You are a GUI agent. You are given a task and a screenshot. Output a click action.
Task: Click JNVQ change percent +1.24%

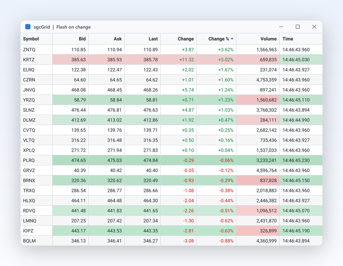coord(216,90)
